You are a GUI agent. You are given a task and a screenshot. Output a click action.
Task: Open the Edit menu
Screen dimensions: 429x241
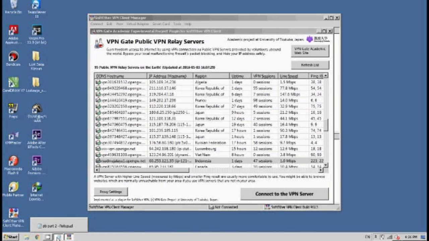[x=109, y=24]
